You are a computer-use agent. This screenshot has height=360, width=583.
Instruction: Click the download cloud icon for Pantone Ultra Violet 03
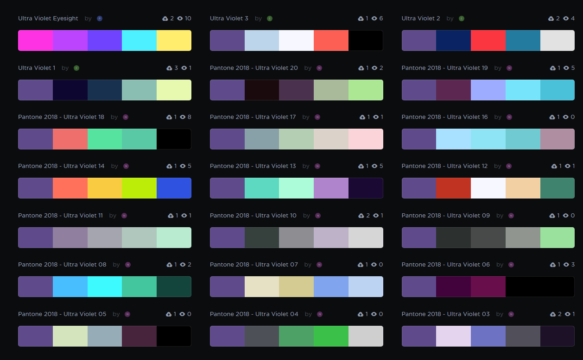(553, 314)
